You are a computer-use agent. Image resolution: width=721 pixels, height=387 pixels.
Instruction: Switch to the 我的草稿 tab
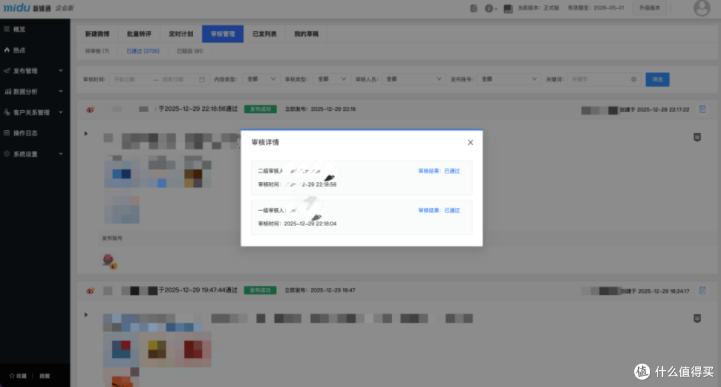[306, 34]
